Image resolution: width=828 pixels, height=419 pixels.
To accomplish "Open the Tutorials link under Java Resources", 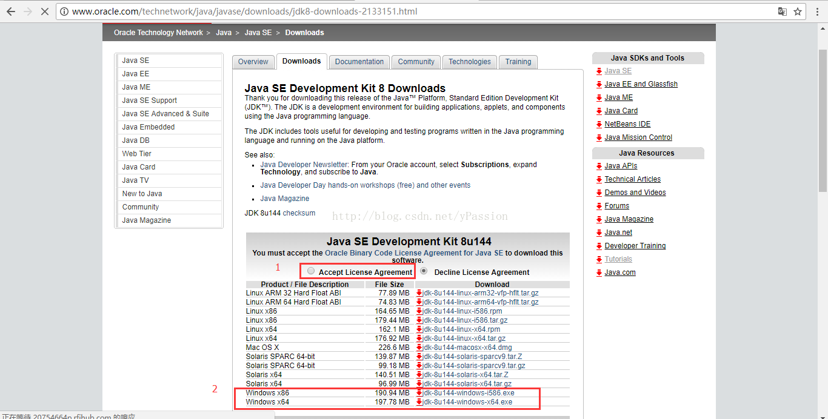I will tap(618, 260).
